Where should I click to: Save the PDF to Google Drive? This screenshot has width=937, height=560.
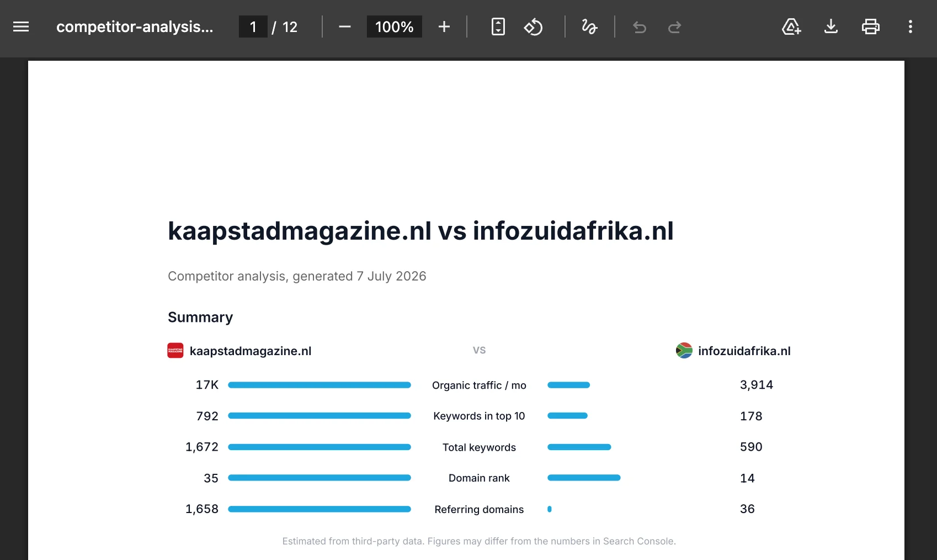pos(791,27)
